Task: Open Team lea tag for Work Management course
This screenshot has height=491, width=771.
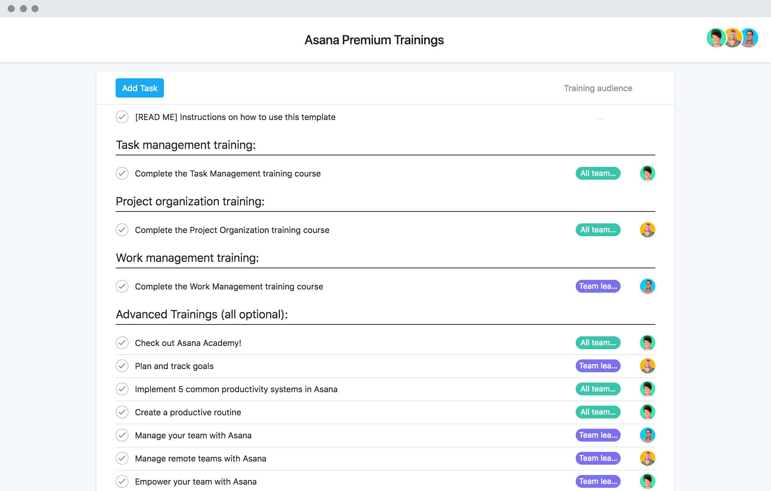Action: coord(598,286)
